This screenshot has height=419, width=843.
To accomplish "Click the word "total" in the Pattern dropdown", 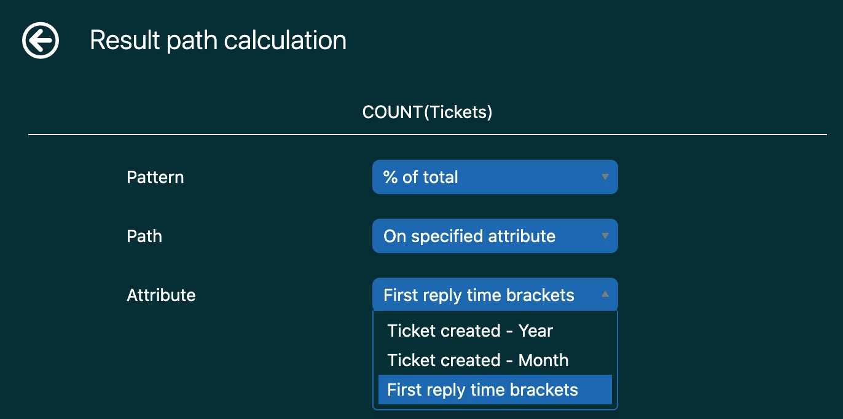I will [x=439, y=178].
